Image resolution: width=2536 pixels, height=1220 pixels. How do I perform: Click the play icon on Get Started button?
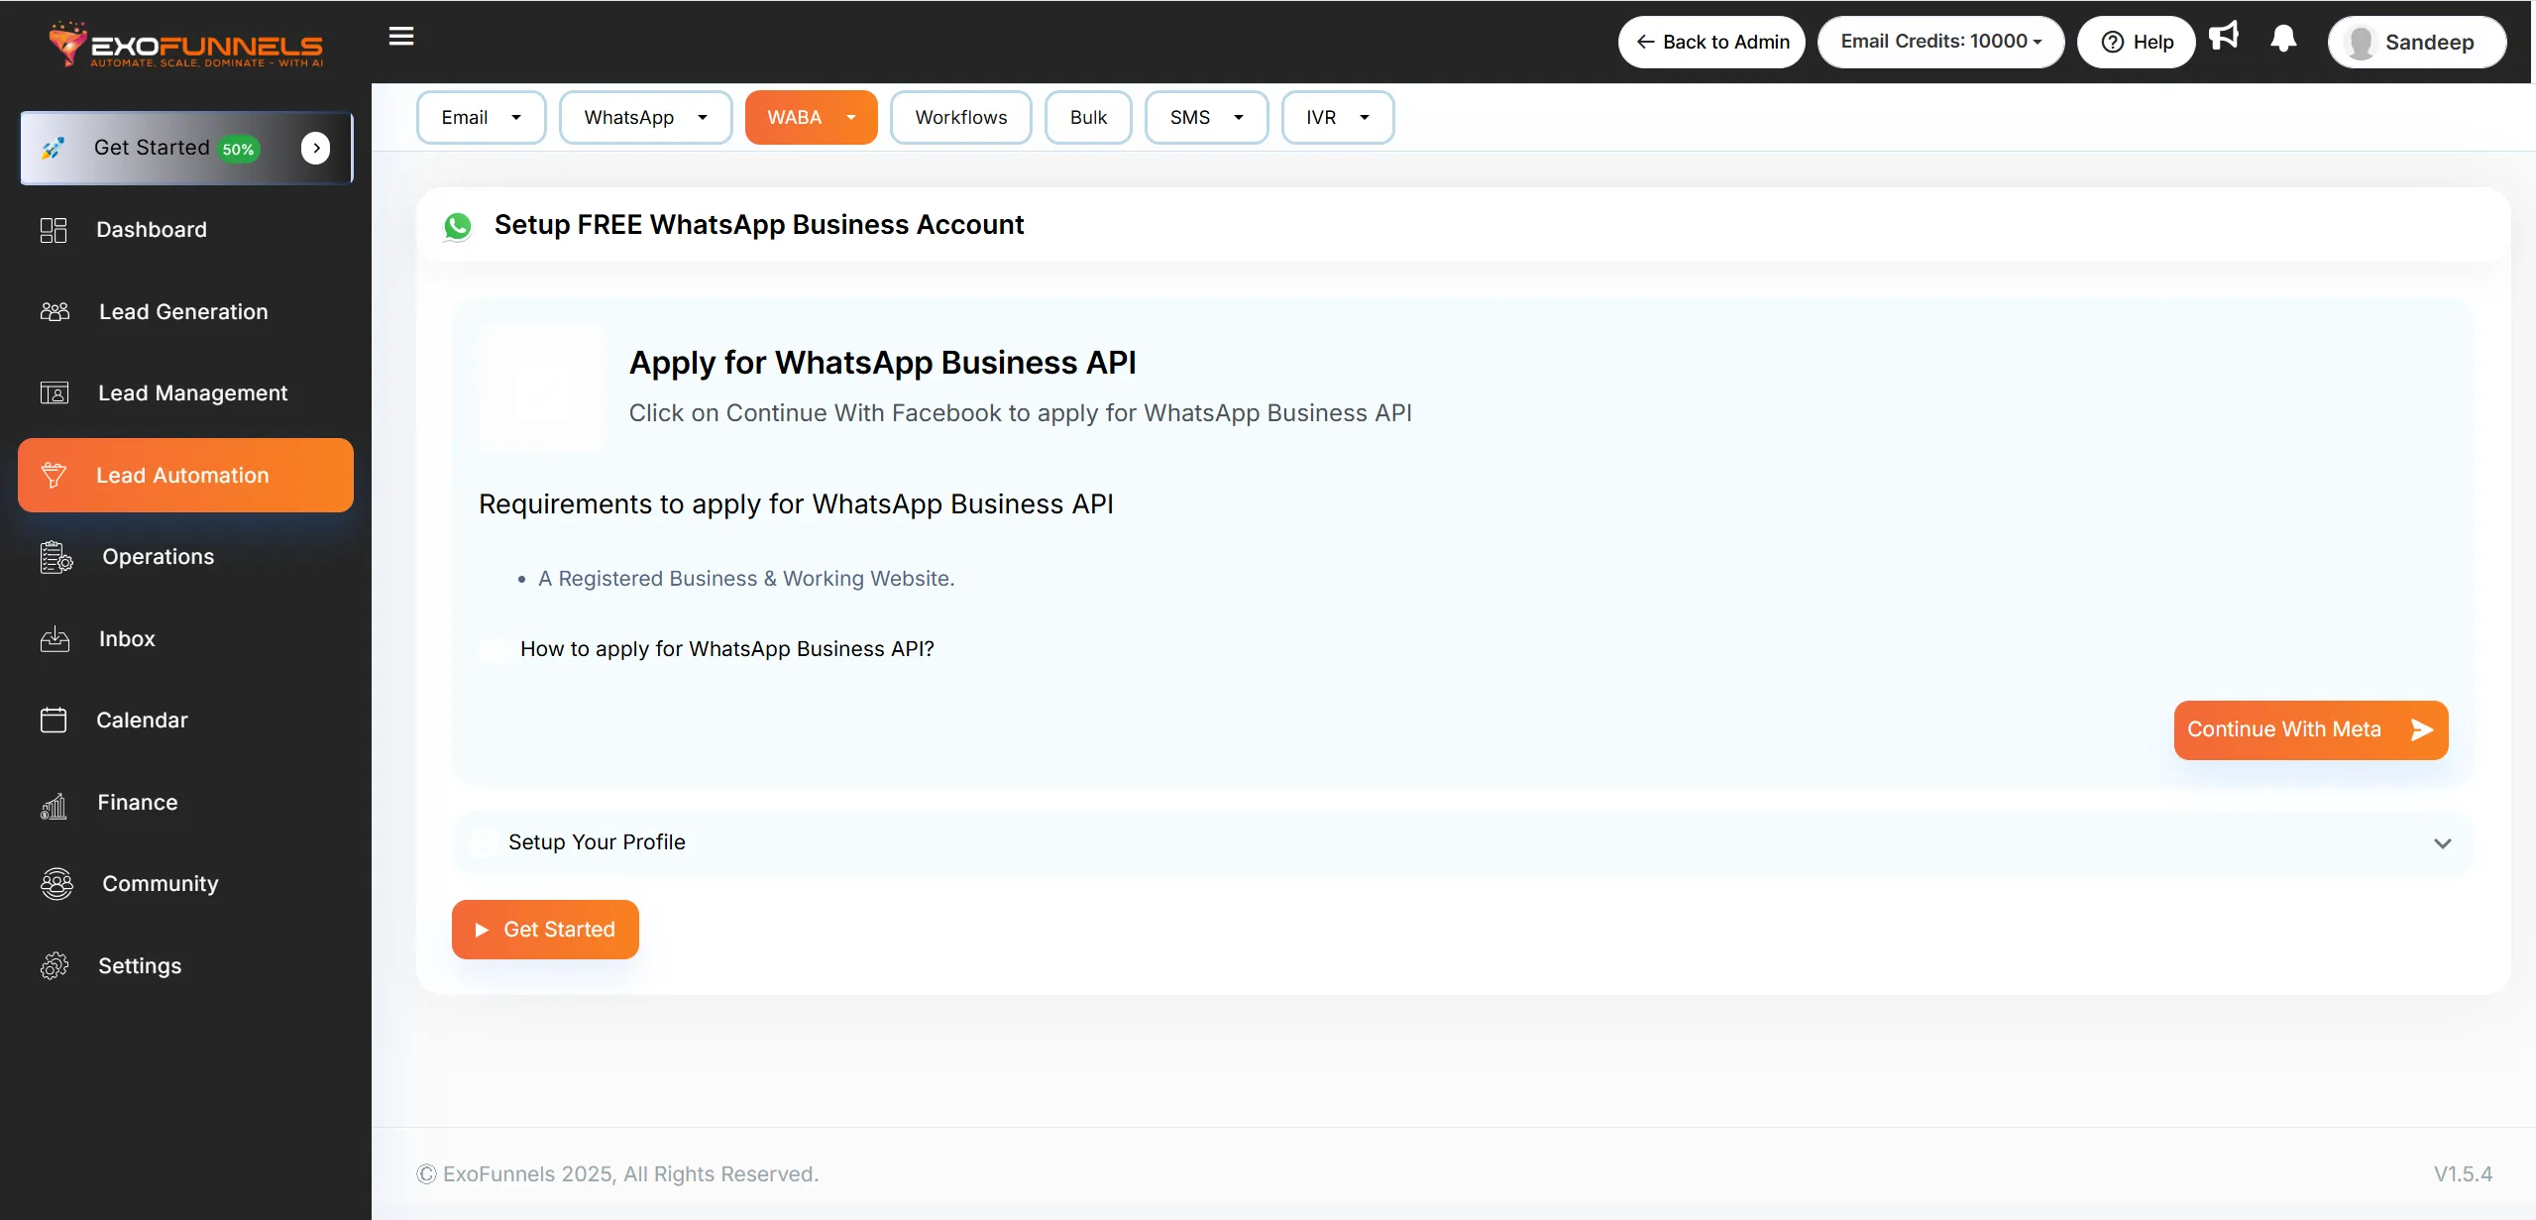[482, 930]
